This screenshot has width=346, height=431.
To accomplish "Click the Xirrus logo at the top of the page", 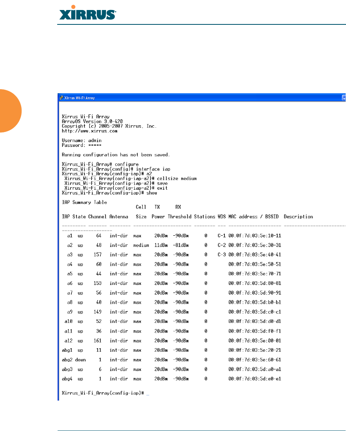I will [88, 13].
